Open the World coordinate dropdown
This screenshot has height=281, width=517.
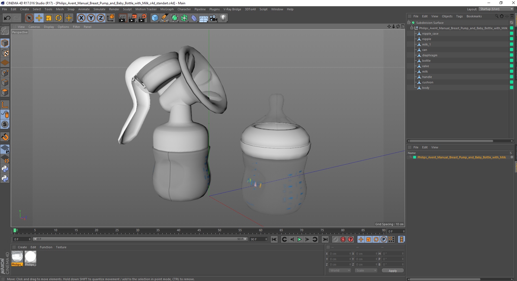coord(340,270)
